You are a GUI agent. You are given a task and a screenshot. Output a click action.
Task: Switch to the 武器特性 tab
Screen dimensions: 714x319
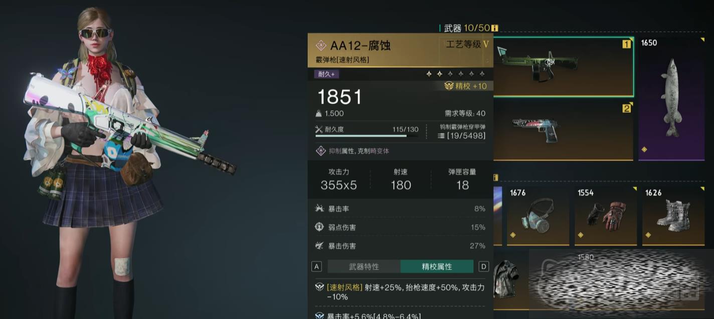pos(364,266)
